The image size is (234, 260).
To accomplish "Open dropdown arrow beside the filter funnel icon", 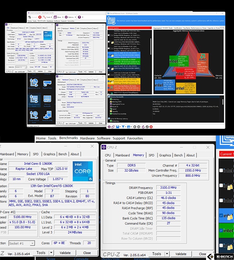I will coord(126,127).
